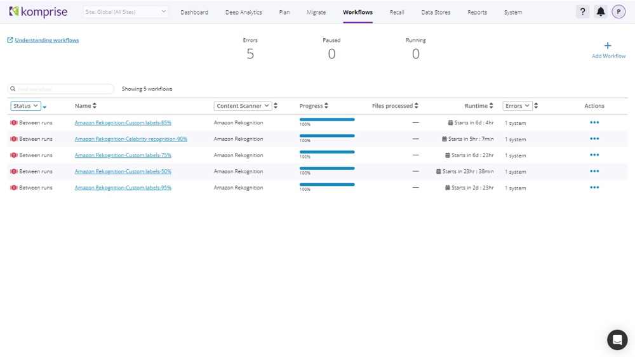Open the Migrate tab
The image size is (635, 357).
pyautogui.click(x=316, y=12)
